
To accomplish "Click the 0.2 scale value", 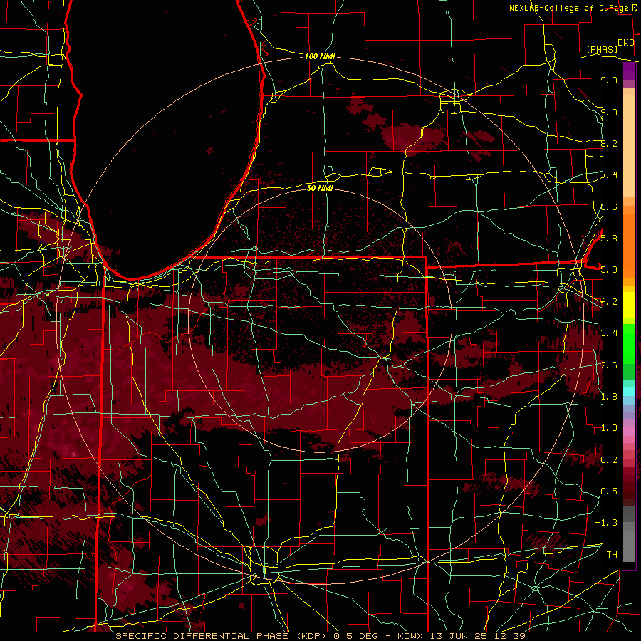I will pyautogui.click(x=609, y=459).
